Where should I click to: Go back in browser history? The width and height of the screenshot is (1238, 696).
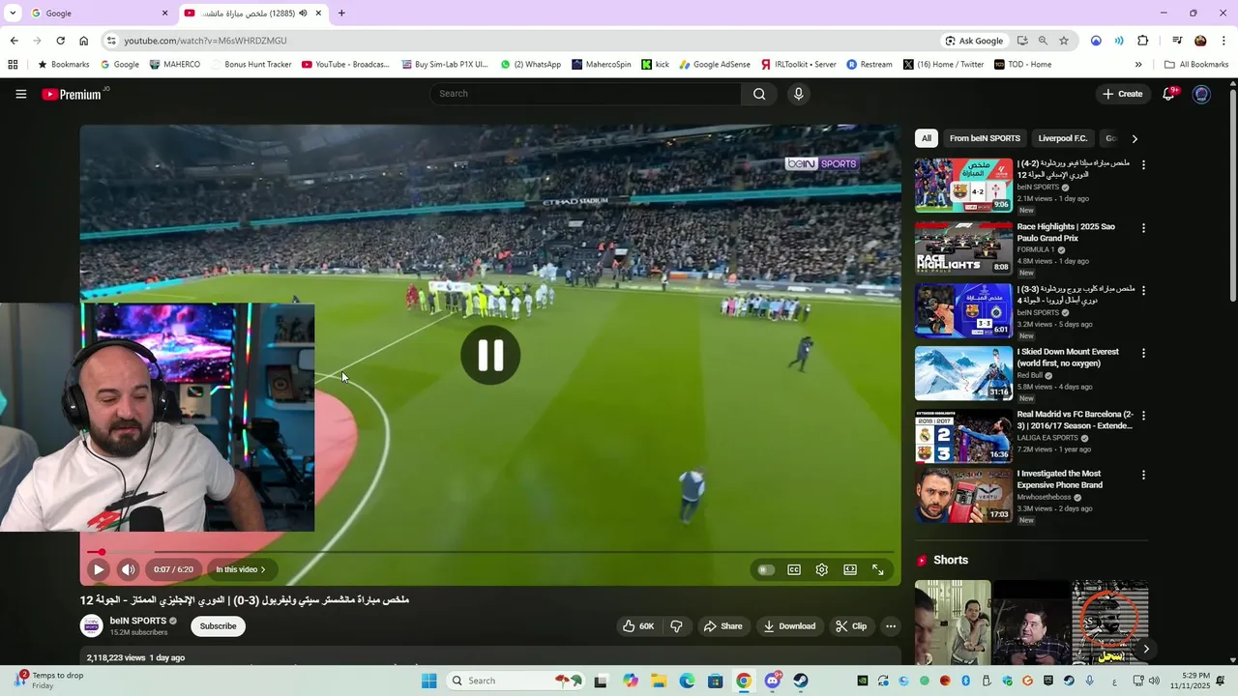click(14, 41)
